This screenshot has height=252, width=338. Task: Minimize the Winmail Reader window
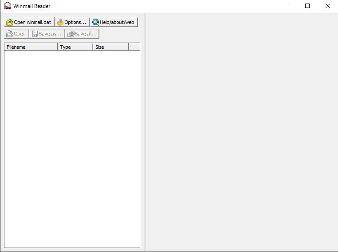pos(287,6)
